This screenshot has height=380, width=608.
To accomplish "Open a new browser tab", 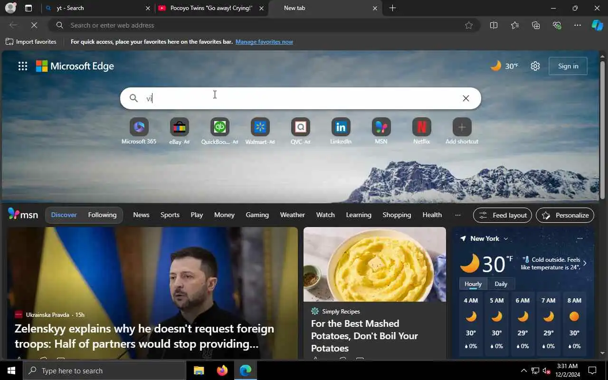I will (x=392, y=8).
